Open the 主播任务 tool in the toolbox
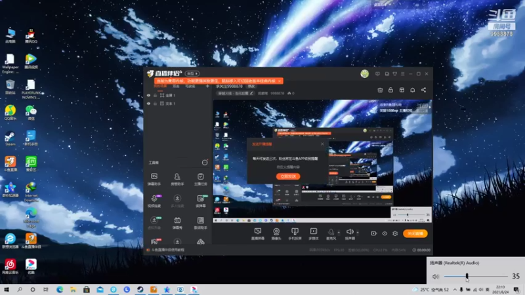Image resolution: width=525 pixels, height=295 pixels. (201, 179)
